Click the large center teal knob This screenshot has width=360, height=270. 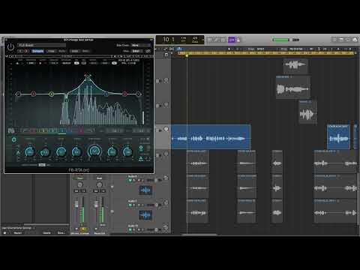point(94,151)
